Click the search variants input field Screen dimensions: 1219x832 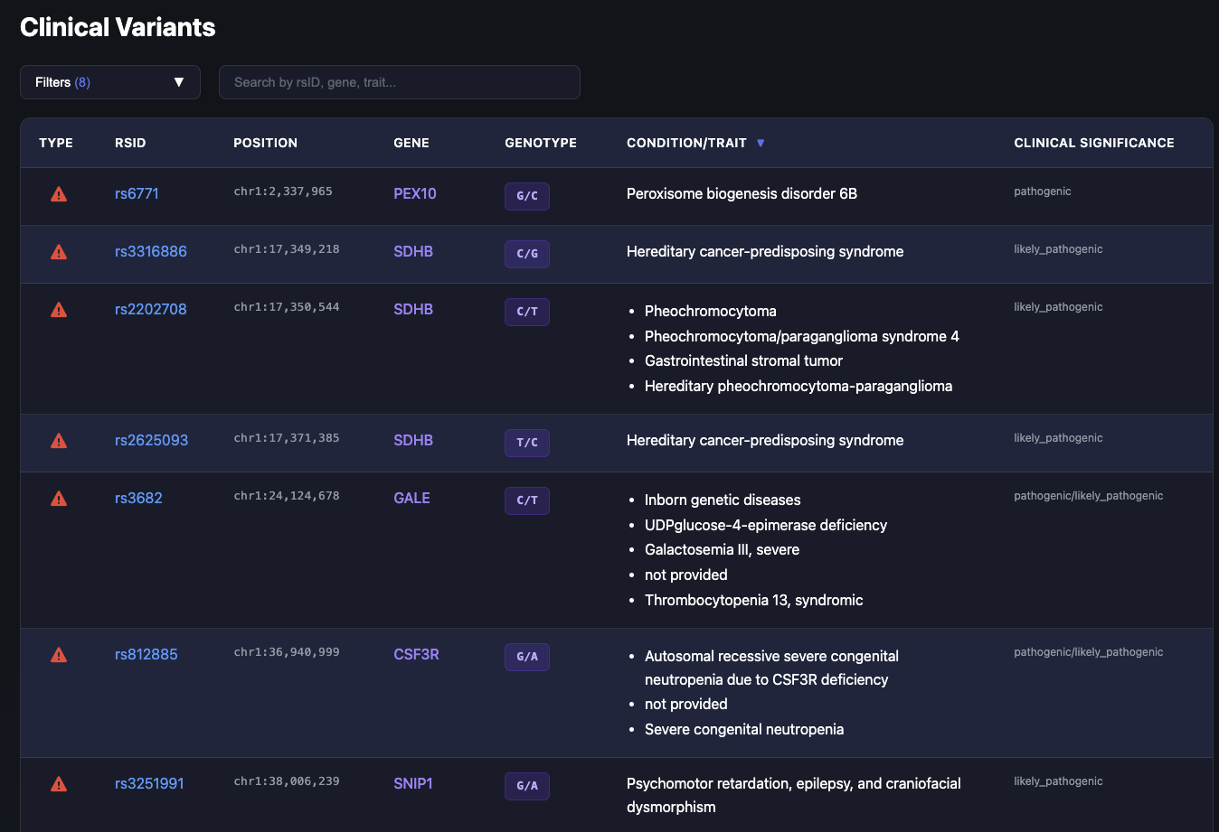399,82
